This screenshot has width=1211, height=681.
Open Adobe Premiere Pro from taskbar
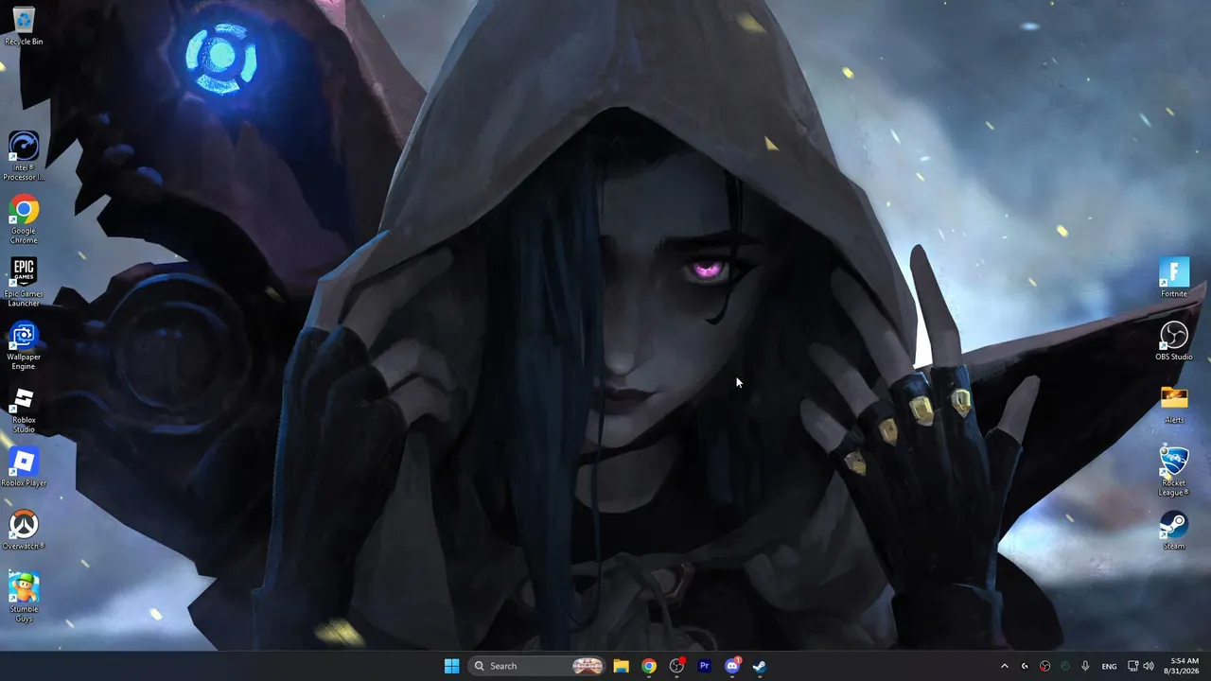pyautogui.click(x=704, y=666)
